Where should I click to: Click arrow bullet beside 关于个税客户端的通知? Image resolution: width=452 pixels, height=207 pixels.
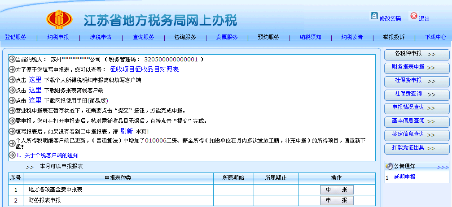click(12, 155)
